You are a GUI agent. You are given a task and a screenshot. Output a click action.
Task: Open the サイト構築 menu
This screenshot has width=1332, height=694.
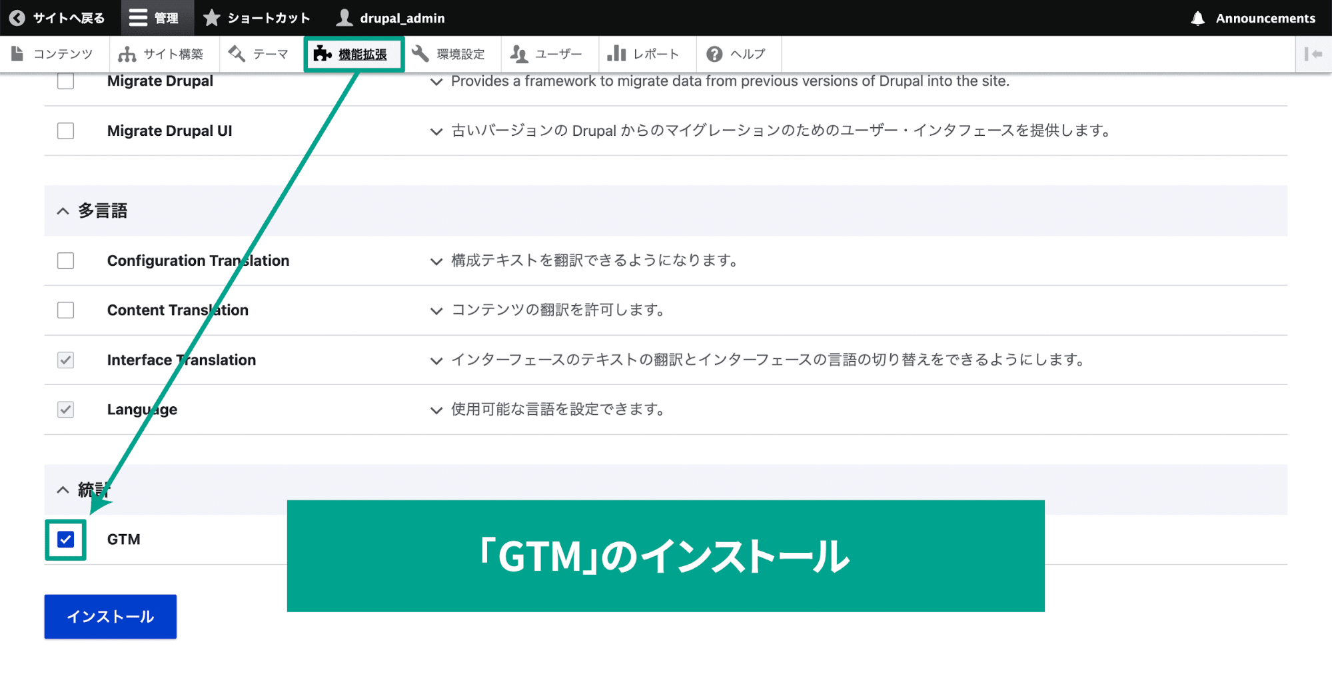point(164,54)
